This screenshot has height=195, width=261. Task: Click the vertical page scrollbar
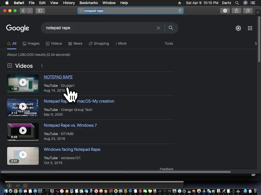[259, 40]
